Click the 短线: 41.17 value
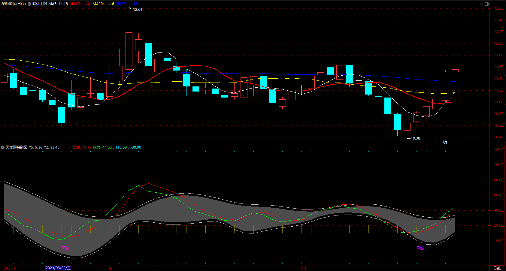The width and height of the screenshot is (506, 271). tap(82, 147)
